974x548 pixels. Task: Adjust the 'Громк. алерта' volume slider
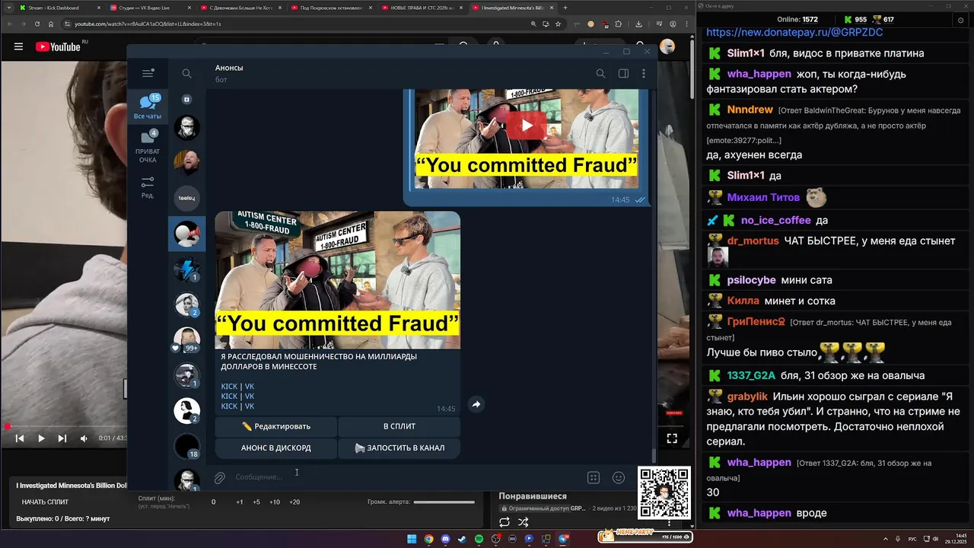pos(444,502)
